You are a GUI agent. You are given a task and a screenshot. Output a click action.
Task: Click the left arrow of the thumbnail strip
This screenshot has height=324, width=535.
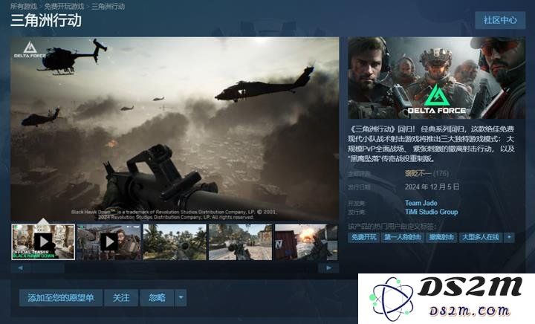click(x=21, y=268)
